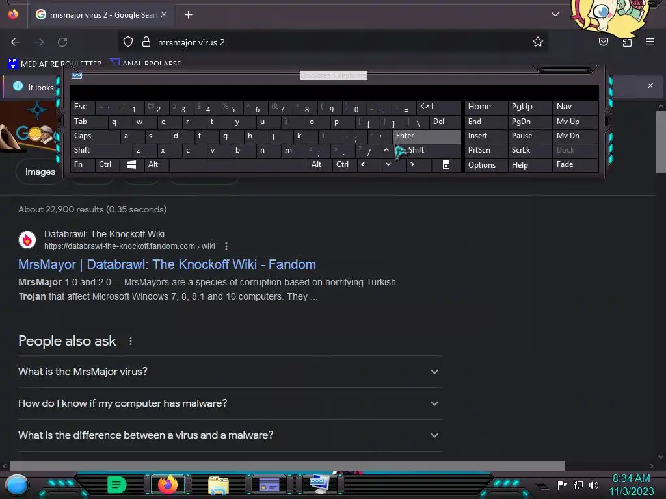Toggle the Nav panel on the on-screen keyboard
The image size is (666, 499).
pos(575,107)
